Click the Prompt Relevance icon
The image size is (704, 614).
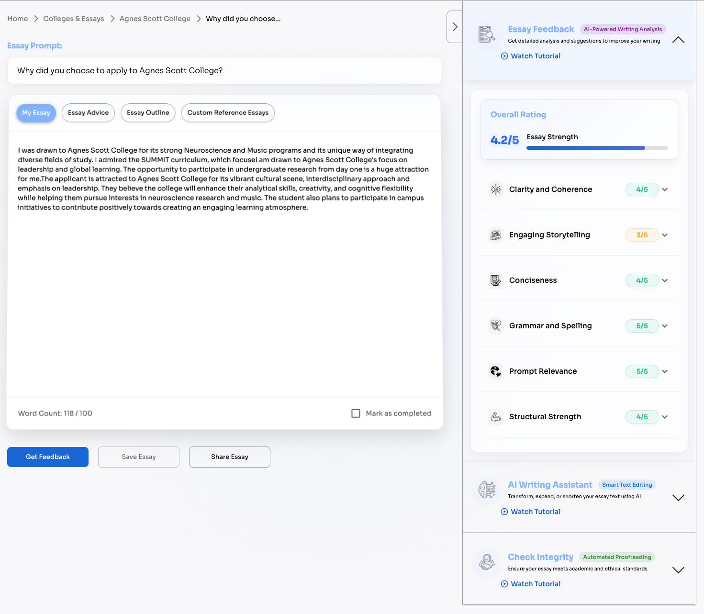pyautogui.click(x=496, y=371)
